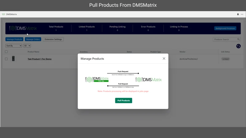Viewport: 246px width, 138px height.
Task: Check the Test Product 1 For Demo row checkbox
Action: 6,59
